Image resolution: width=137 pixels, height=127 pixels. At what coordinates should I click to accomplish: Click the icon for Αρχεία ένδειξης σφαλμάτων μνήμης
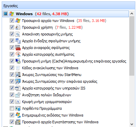click(18, 41)
